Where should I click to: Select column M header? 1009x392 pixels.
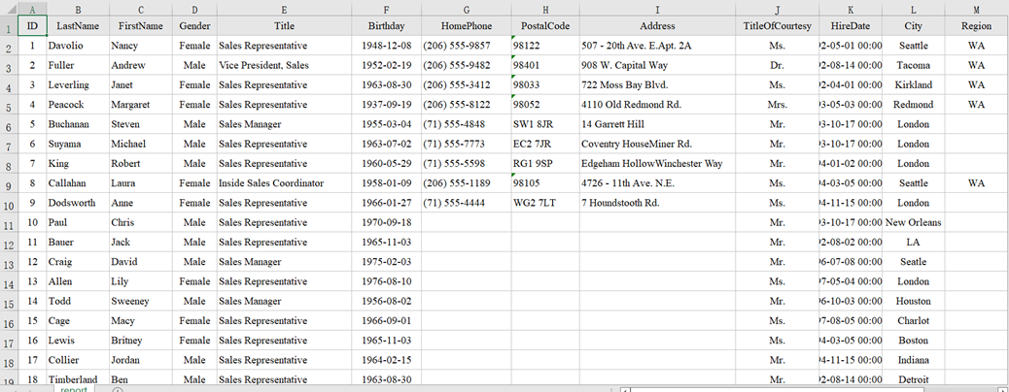(x=976, y=9)
